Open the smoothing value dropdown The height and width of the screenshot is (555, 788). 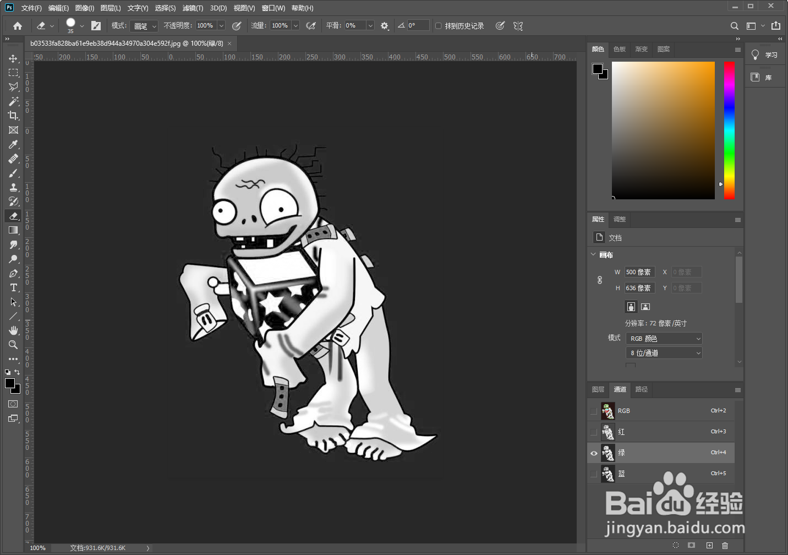point(370,26)
